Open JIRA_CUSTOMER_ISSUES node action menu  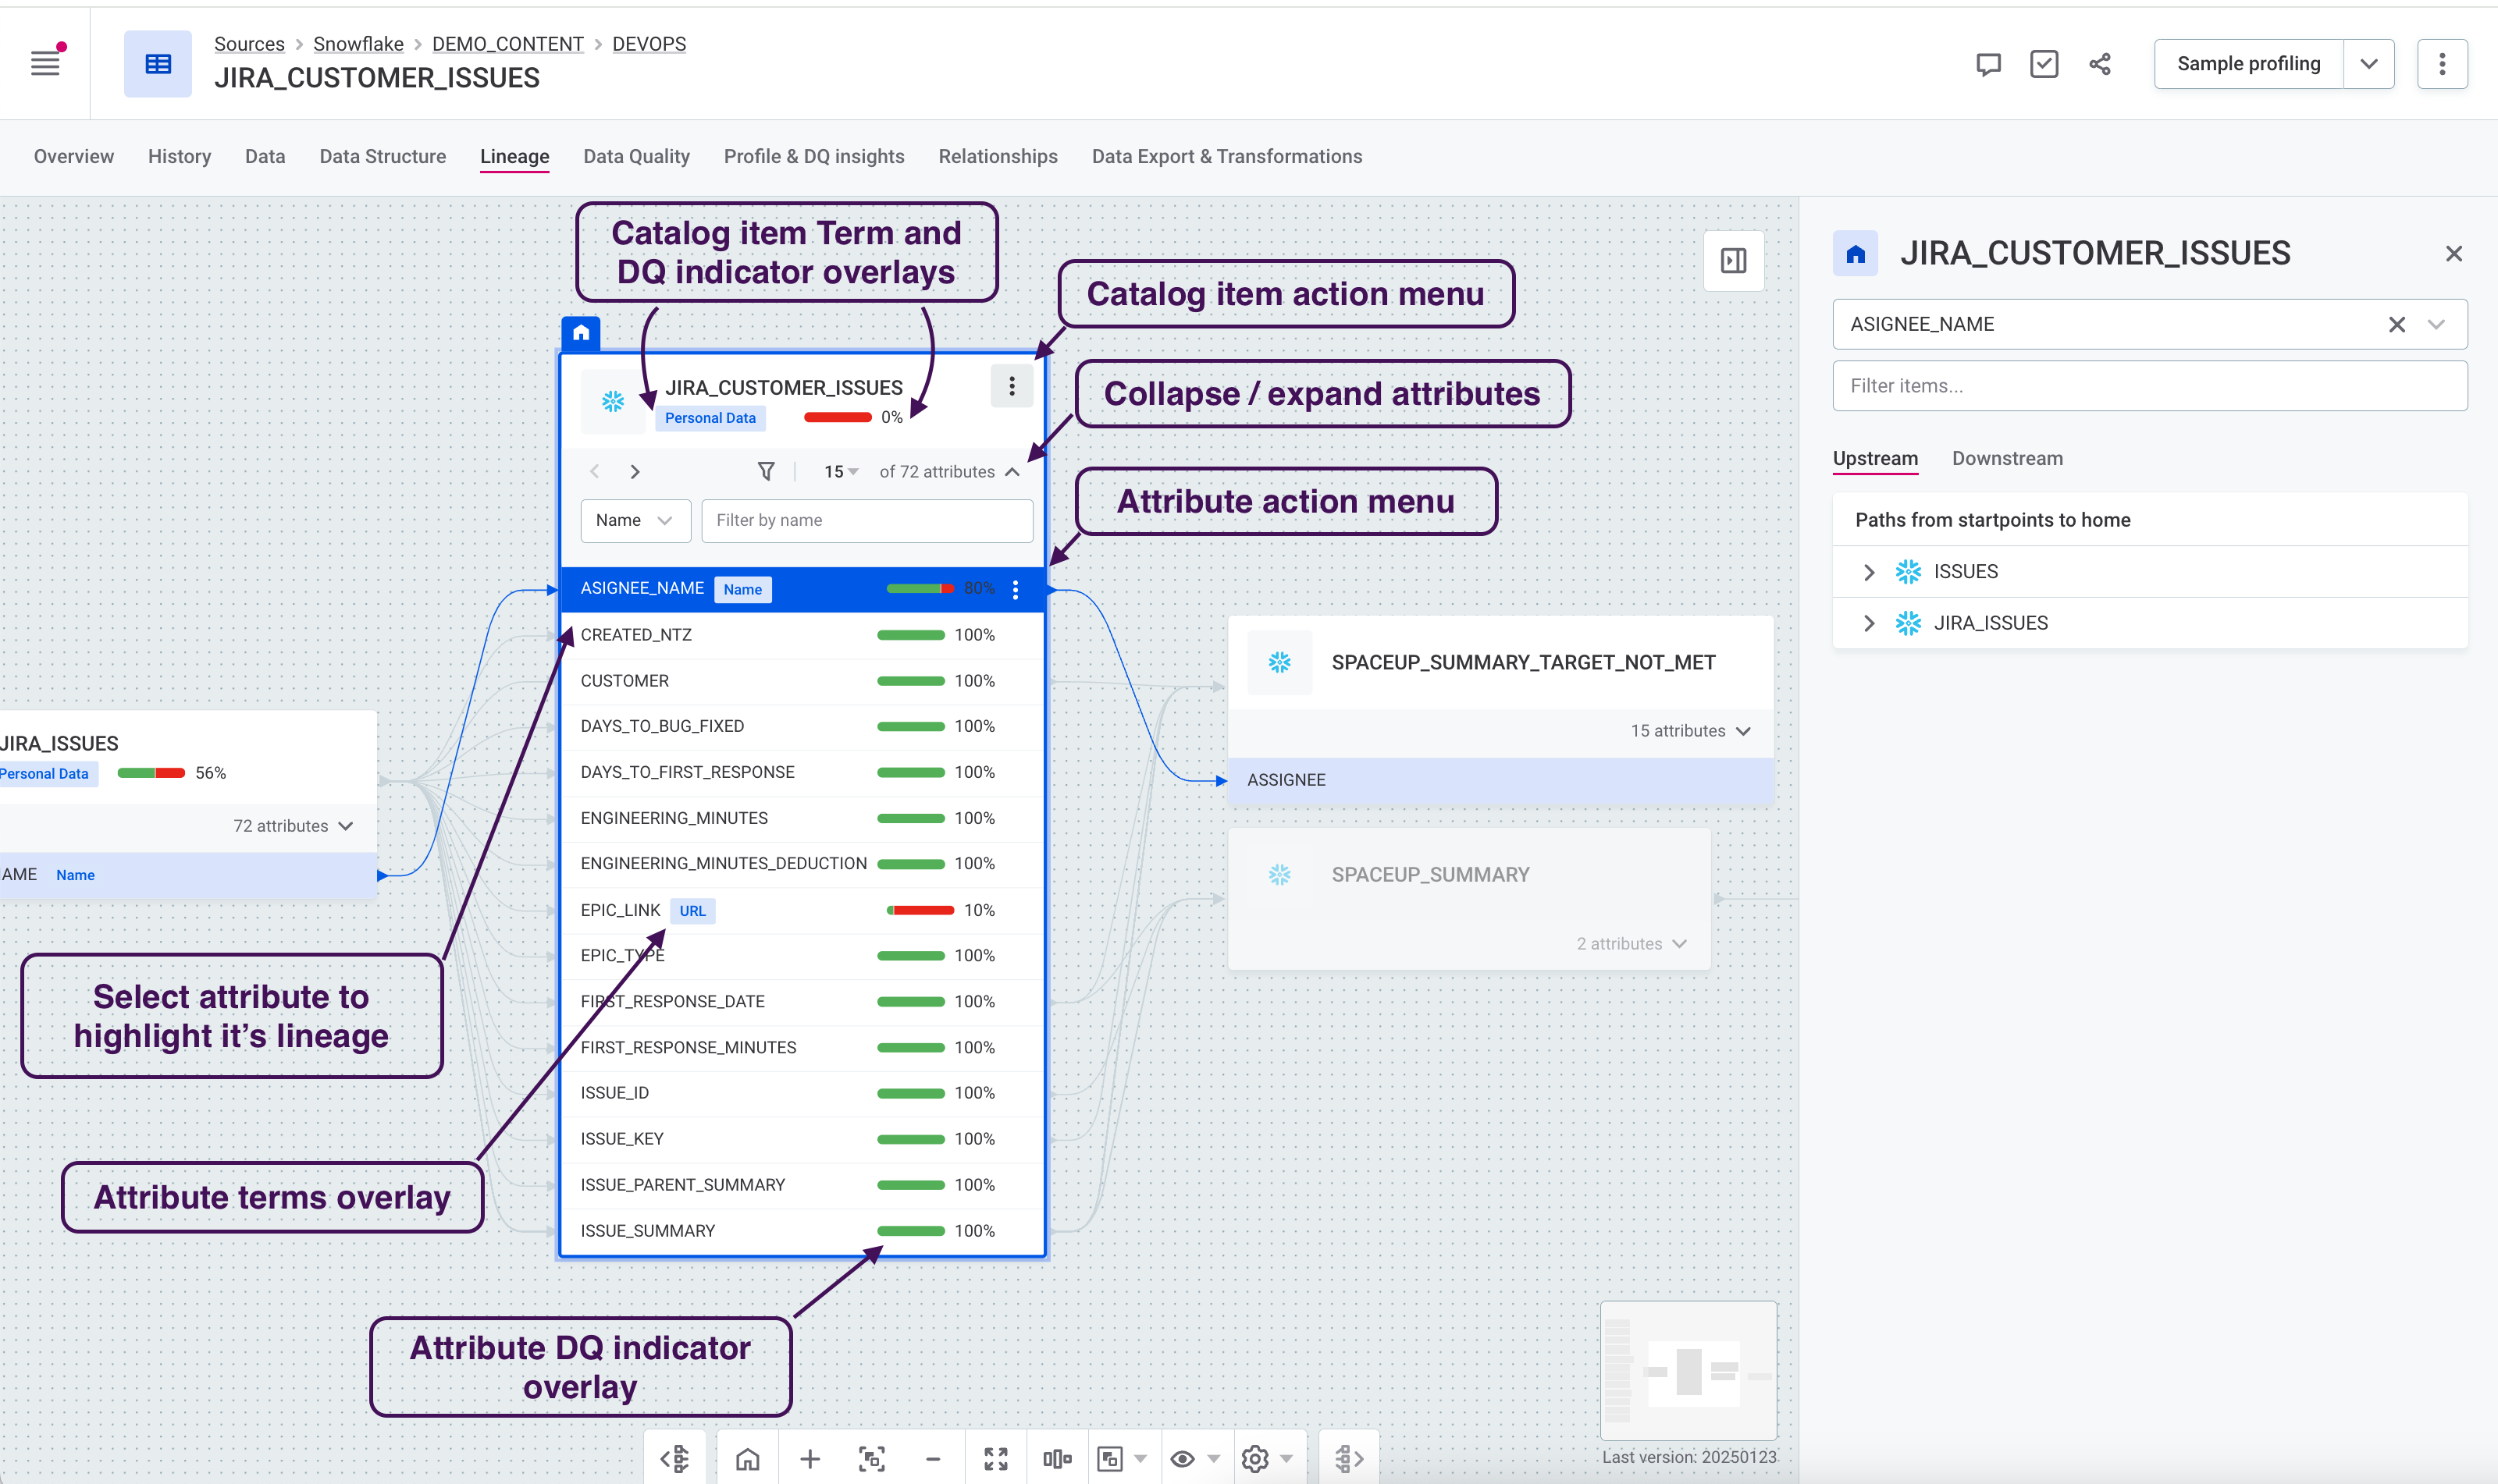tap(1012, 386)
